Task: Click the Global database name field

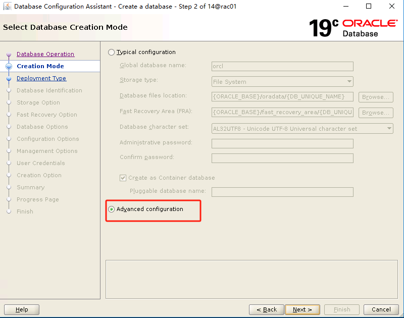Action: (282, 66)
